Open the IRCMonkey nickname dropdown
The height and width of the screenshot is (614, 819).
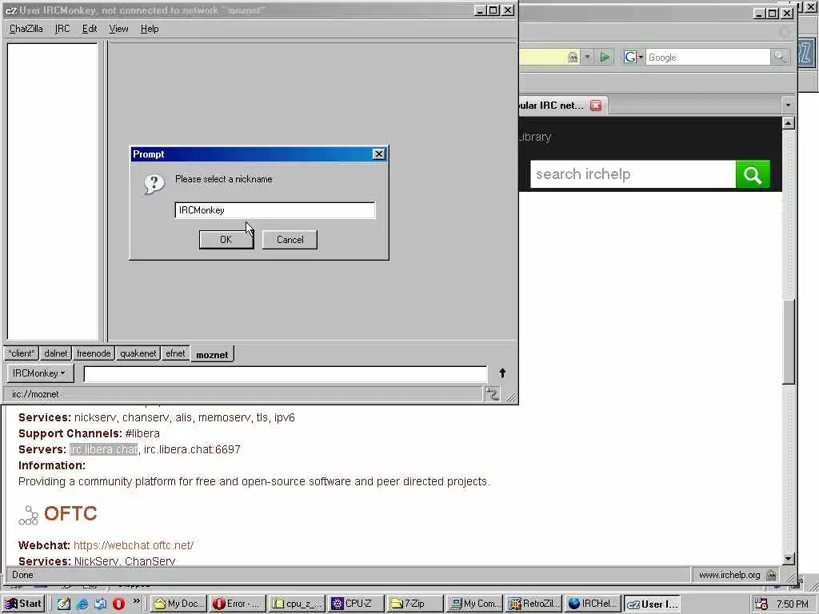(40, 373)
